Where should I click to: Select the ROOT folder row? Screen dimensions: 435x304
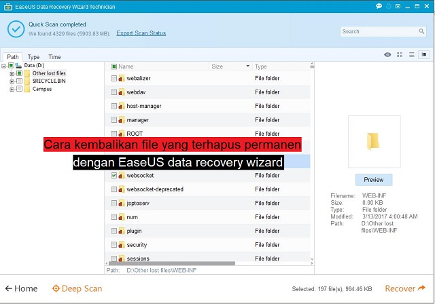(207, 133)
